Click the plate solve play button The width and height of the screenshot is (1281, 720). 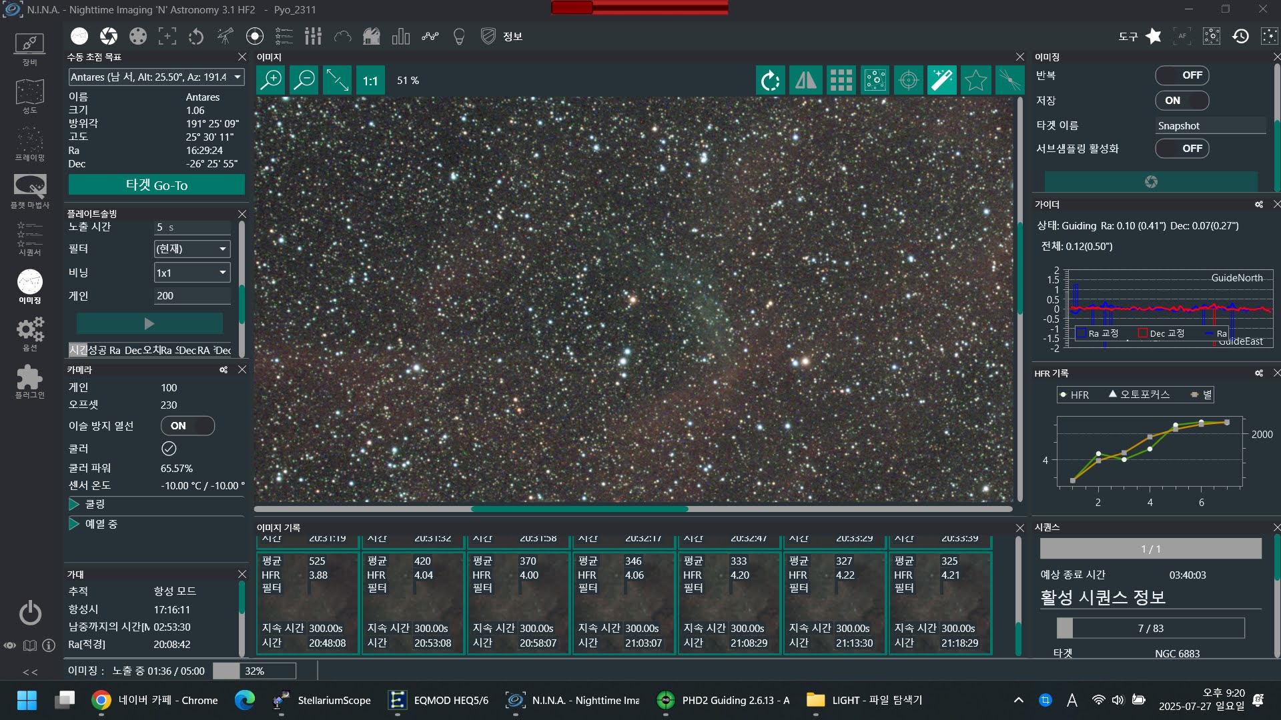point(149,324)
